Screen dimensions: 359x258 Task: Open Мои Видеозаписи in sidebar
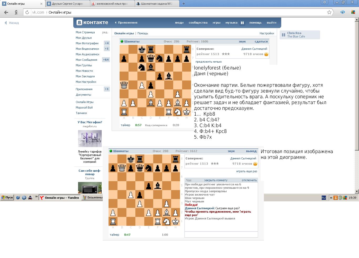pos(87,49)
